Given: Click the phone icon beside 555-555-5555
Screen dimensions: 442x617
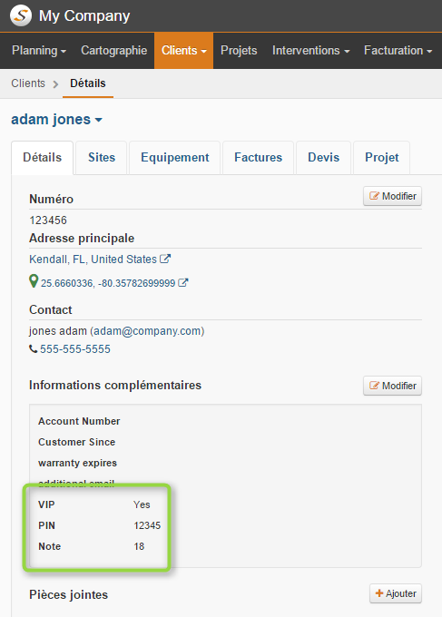Looking at the screenshot, I should click(x=34, y=348).
